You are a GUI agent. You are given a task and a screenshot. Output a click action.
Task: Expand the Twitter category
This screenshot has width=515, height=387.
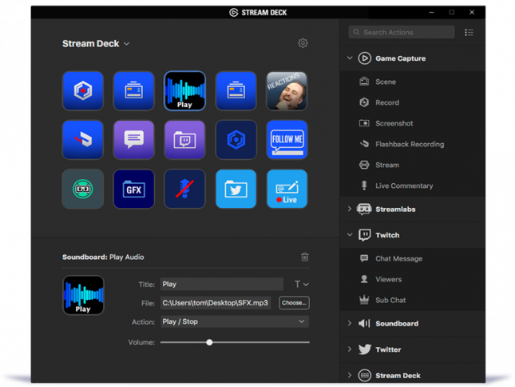tap(350, 349)
